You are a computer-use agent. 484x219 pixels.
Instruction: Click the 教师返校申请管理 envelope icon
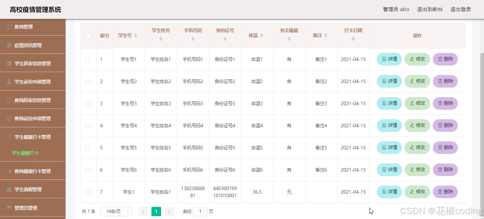[9, 118]
